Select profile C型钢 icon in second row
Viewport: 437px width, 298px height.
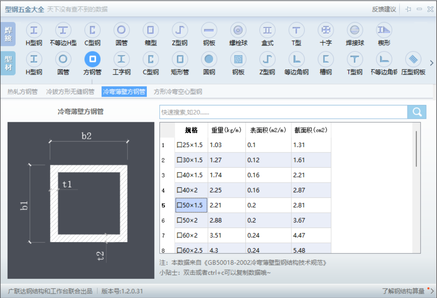[150, 59]
